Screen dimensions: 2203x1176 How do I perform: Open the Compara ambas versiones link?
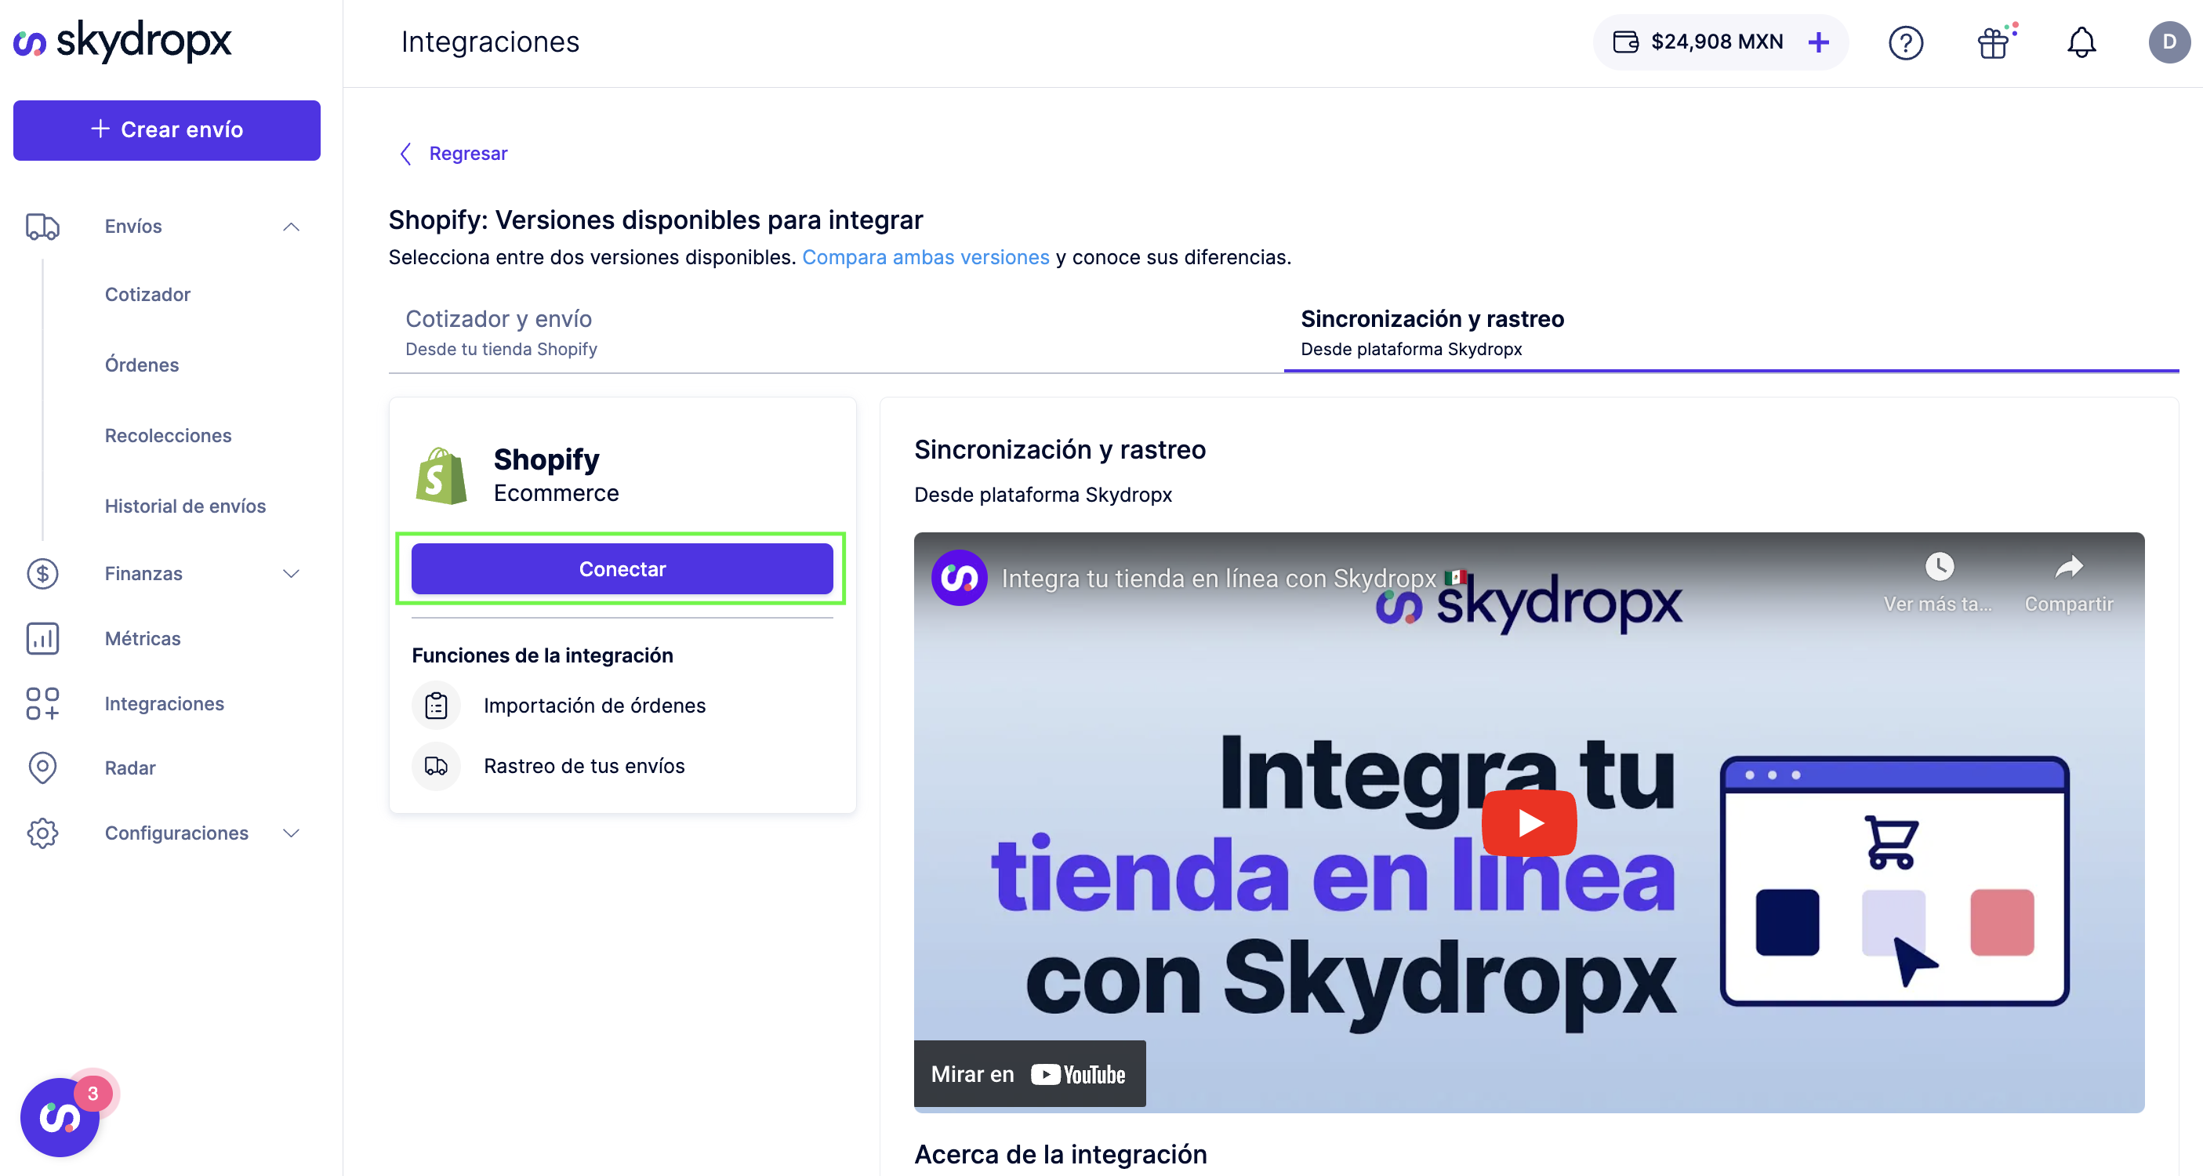925,257
